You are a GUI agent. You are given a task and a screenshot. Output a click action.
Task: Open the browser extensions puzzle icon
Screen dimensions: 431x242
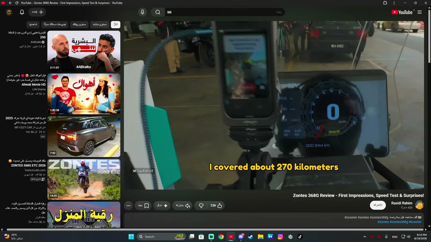pos(385,3)
